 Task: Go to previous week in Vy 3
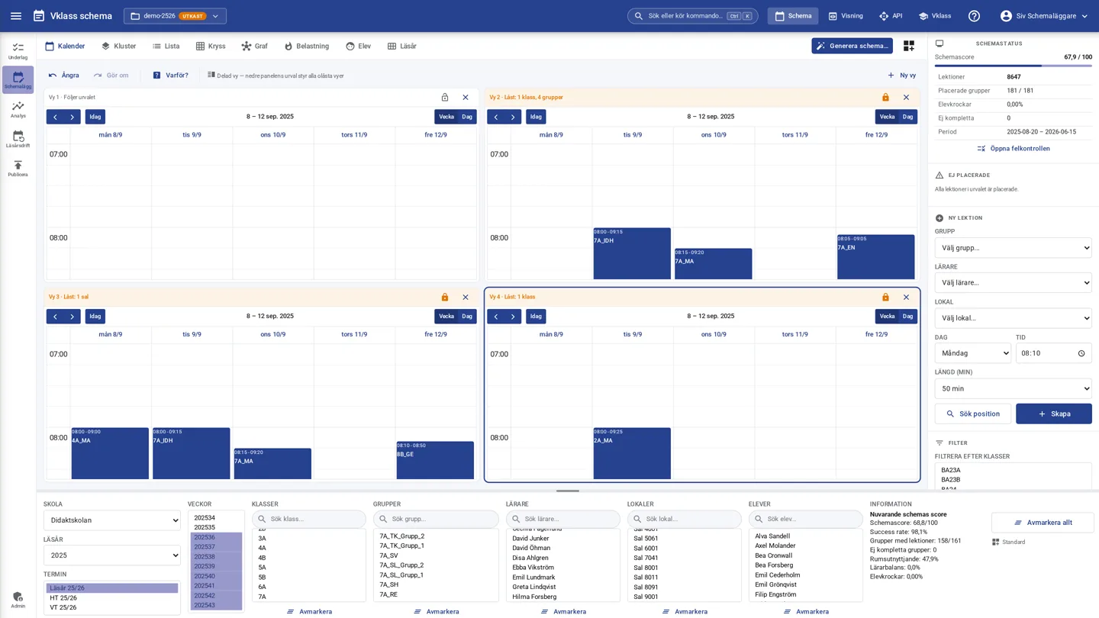(x=55, y=317)
